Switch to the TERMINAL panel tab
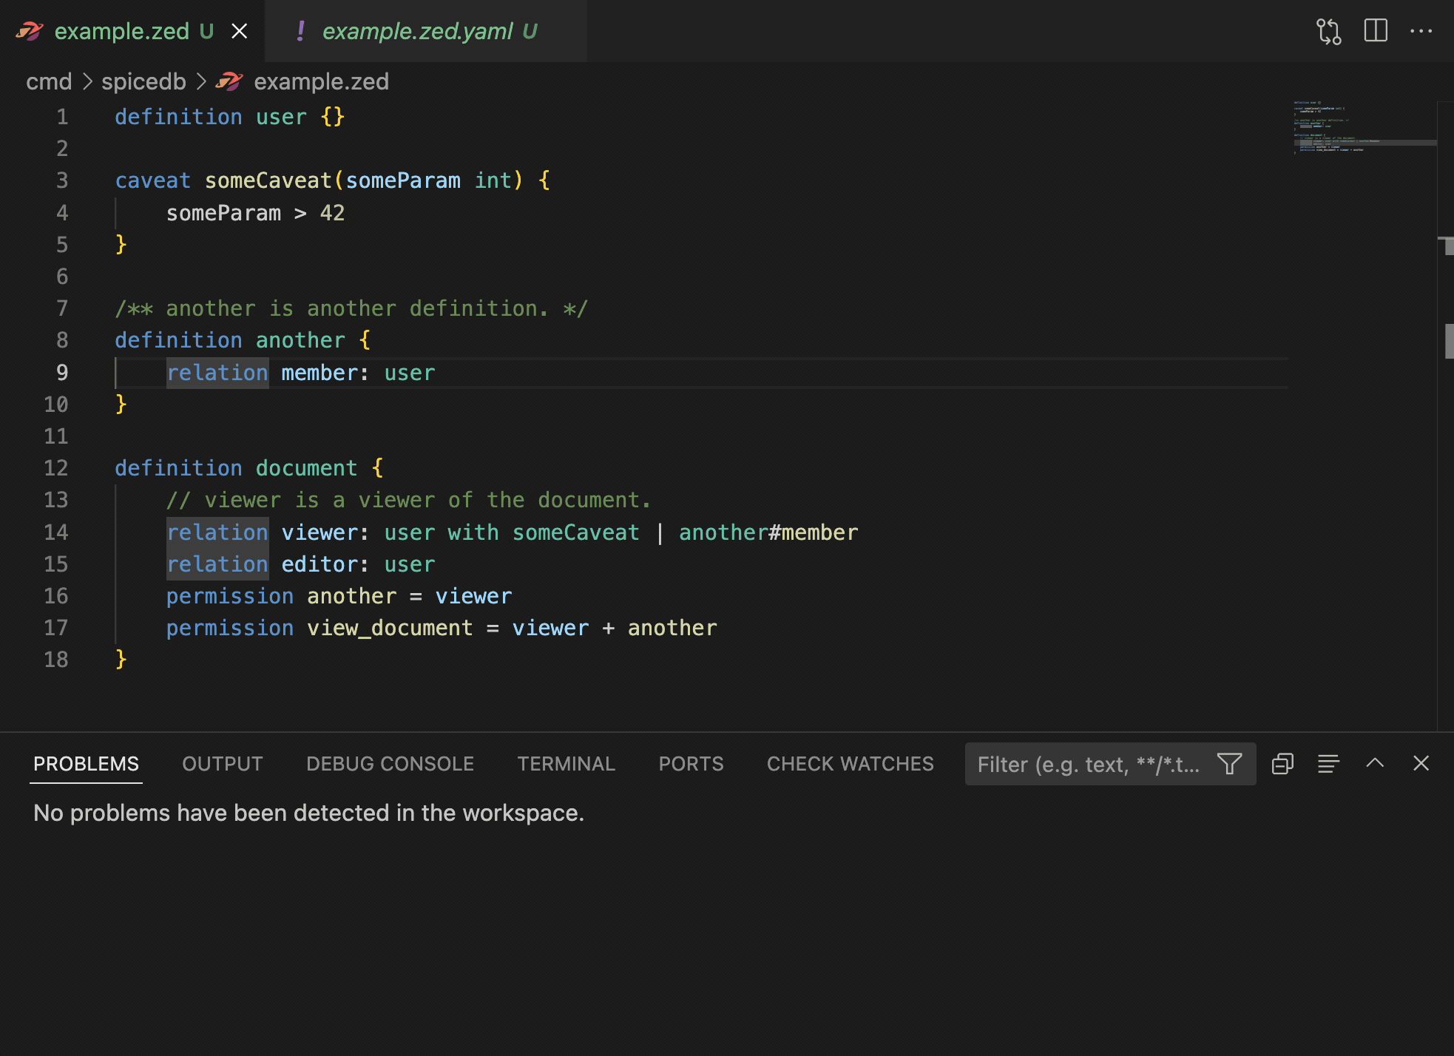 [x=566, y=764]
